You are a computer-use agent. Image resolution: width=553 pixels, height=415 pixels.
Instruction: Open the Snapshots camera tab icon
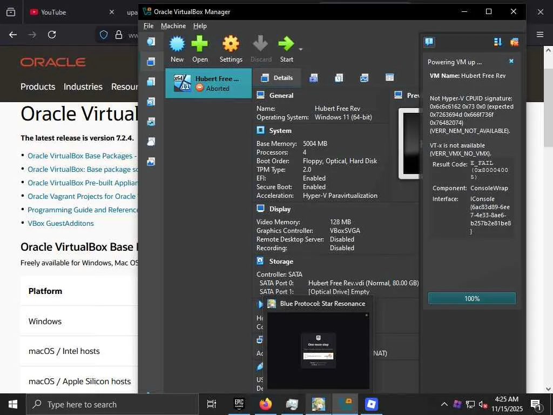pyautogui.click(x=314, y=78)
